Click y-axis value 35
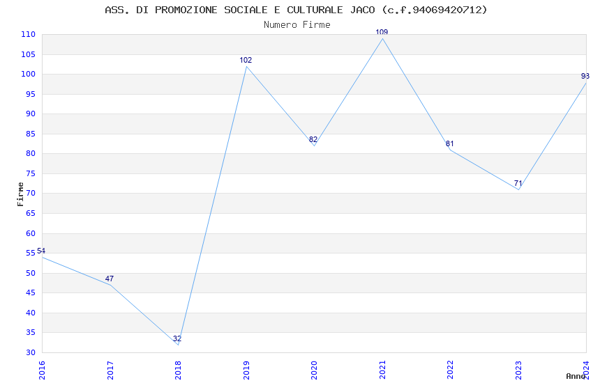This screenshot has width=593, height=383. tap(30, 333)
